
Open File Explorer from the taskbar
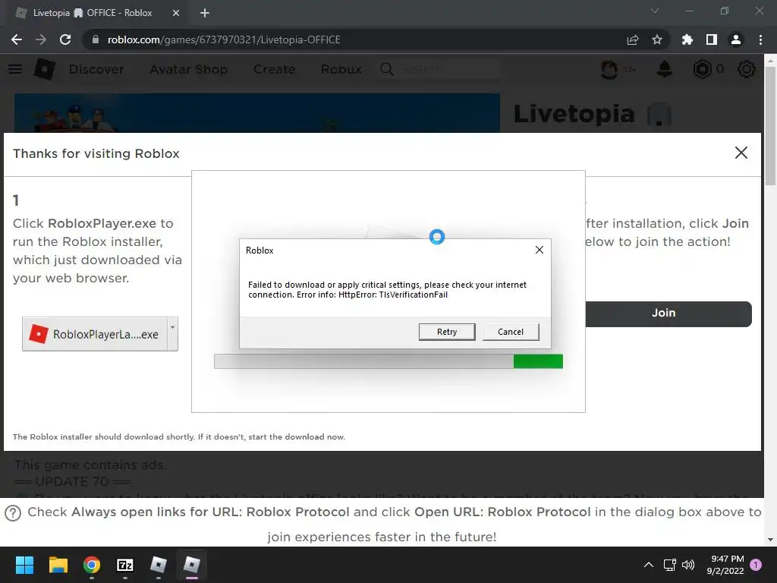[58, 565]
